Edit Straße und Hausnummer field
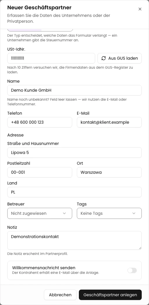The image size is (149, 305). (x=74, y=152)
